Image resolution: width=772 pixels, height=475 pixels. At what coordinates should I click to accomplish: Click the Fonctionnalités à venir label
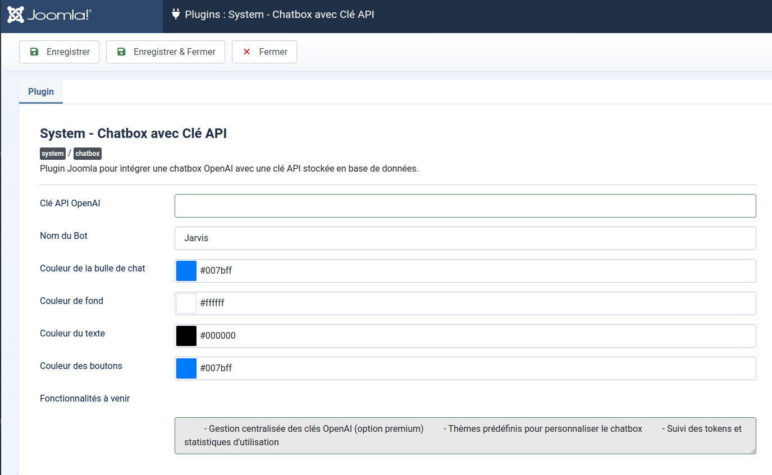[85, 398]
